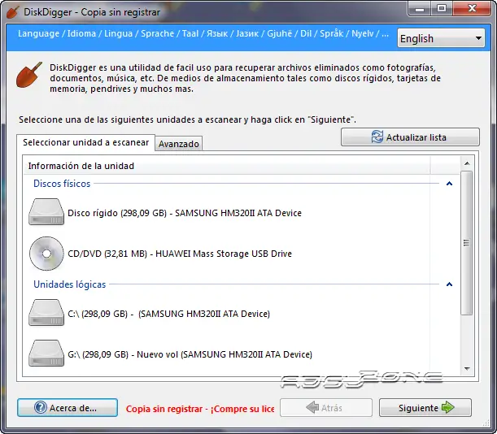Select the CD/DVD HUAWEI disc icon

pyautogui.click(x=46, y=254)
